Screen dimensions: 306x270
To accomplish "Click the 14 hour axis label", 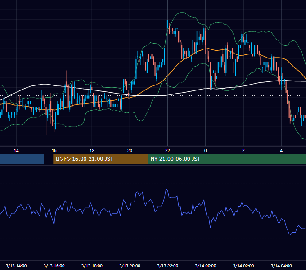I will point(16,151).
